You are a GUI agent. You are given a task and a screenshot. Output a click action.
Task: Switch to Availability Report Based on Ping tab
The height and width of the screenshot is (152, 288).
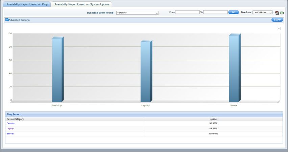point(27,4)
